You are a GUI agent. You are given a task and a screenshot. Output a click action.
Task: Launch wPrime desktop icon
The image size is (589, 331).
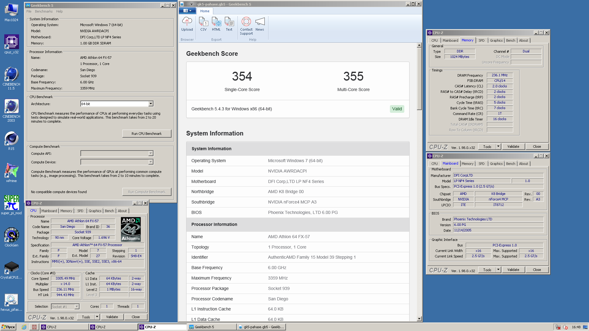(x=11, y=173)
